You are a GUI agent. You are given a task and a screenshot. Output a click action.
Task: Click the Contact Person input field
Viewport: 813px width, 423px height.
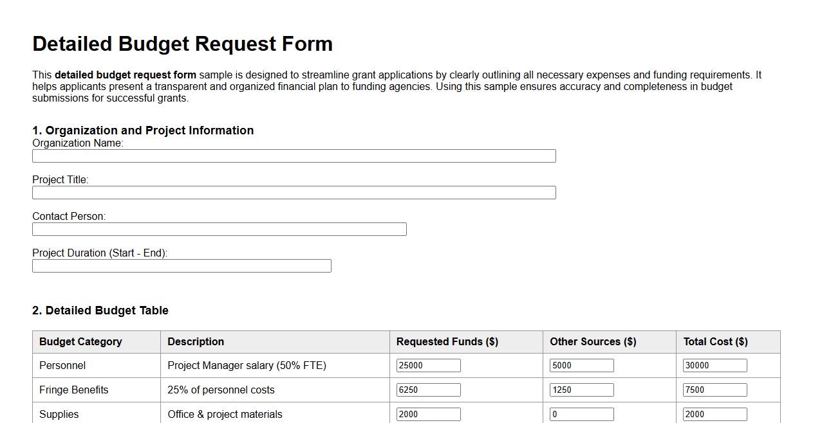tap(219, 229)
